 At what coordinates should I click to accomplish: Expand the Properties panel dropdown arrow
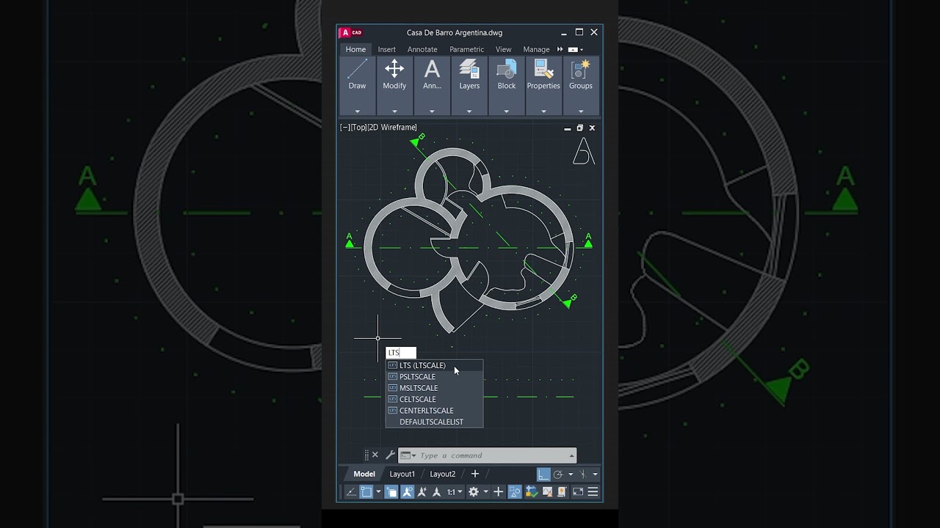coord(543,111)
